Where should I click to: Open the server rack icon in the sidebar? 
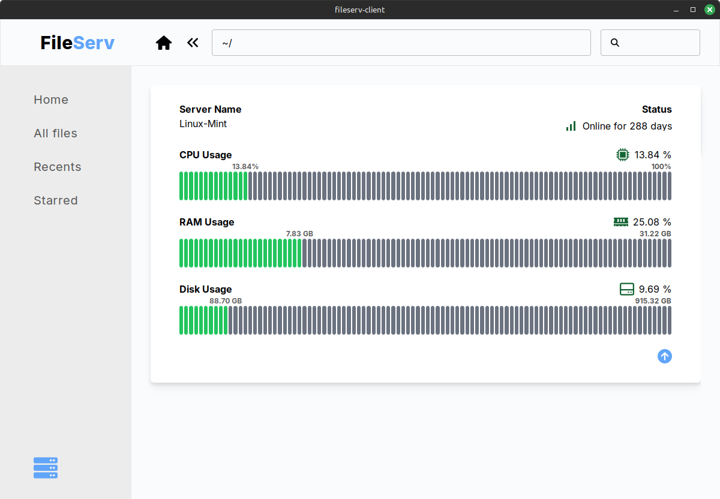[45, 467]
